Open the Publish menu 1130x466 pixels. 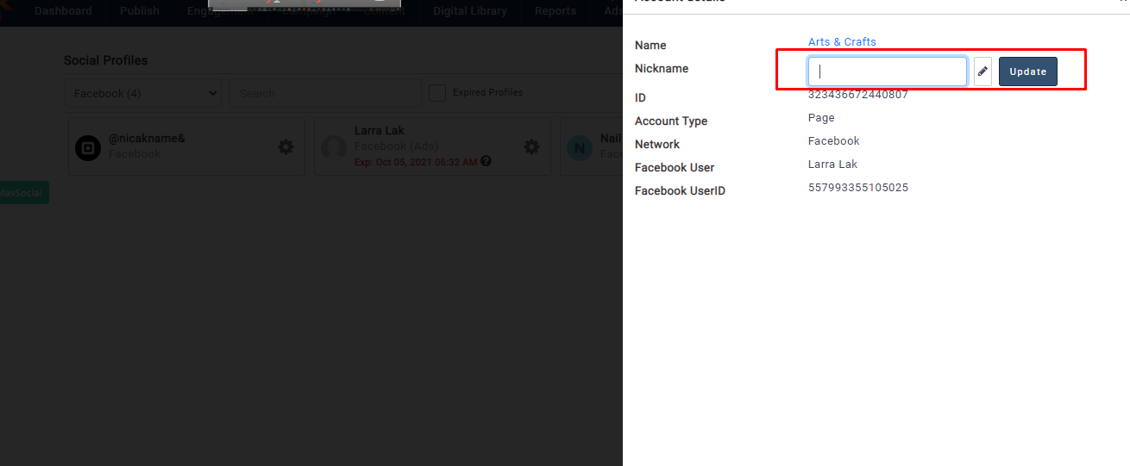point(140,11)
